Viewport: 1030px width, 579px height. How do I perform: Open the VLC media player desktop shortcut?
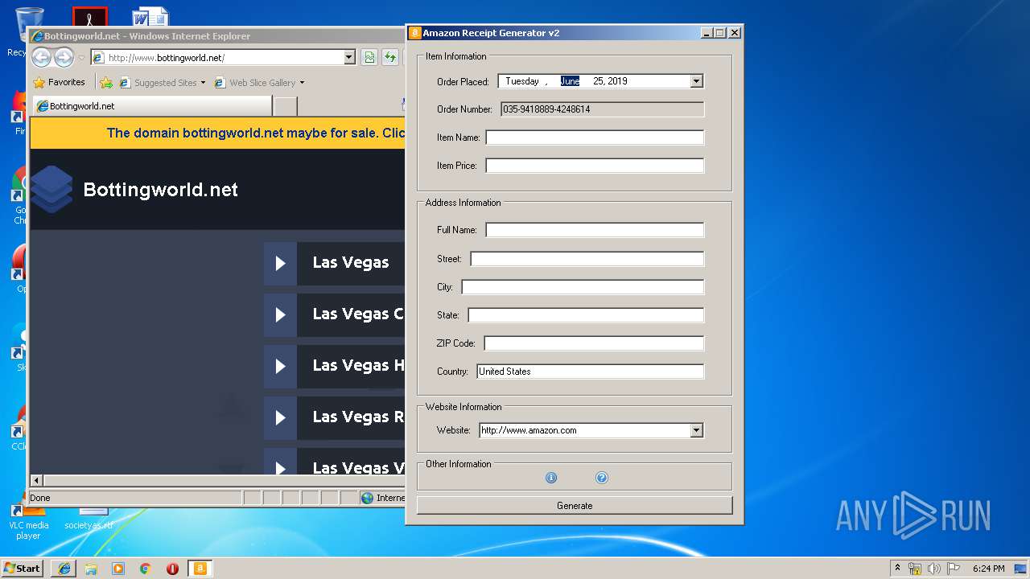click(28, 521)
